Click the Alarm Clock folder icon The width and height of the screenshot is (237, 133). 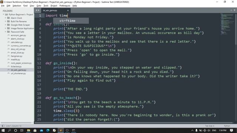pyautogui.click(x=9, y=18)
